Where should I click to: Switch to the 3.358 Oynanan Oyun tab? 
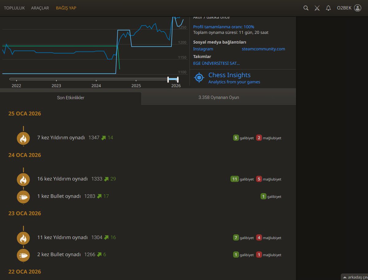pos(219,98)
